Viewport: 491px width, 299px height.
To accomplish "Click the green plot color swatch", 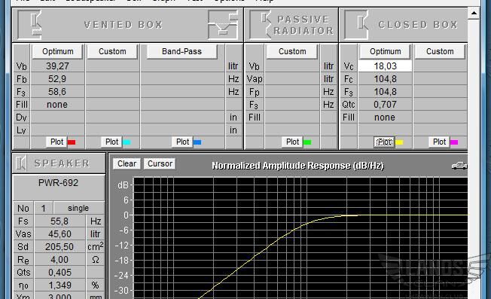I will click(x=307, y=142).
